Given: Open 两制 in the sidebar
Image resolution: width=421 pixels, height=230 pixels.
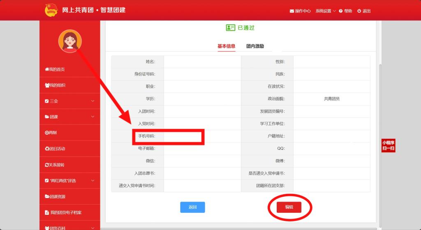Looking at the screenshot, I should (x=51, y=133).
